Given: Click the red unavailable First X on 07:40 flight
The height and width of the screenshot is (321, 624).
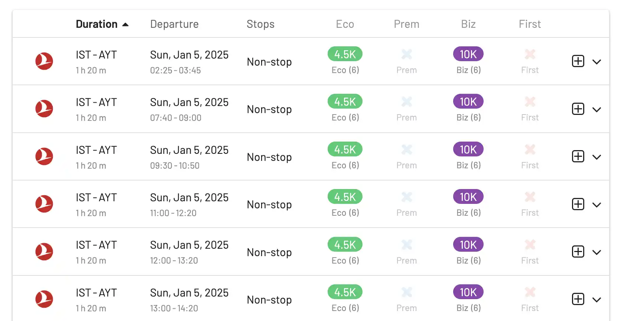Looking at the screenshot, I should click(x=530, y=102).
